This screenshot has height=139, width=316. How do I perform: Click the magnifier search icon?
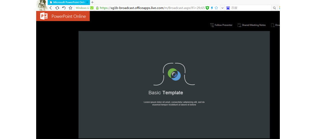click(274, 8)
